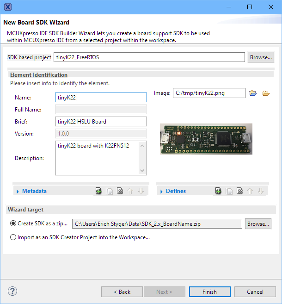Browse for the SDK zip output location
Screen dimensions: 282x304
coord(258,224)
